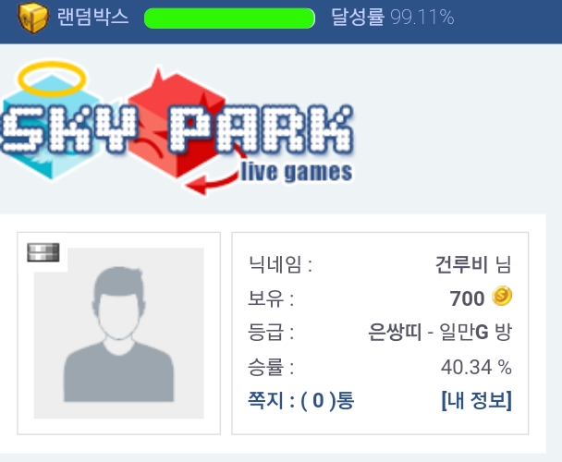Select the 달성률 99.11% text
This screenshot has height=462, width=562.
click(393, 17)
